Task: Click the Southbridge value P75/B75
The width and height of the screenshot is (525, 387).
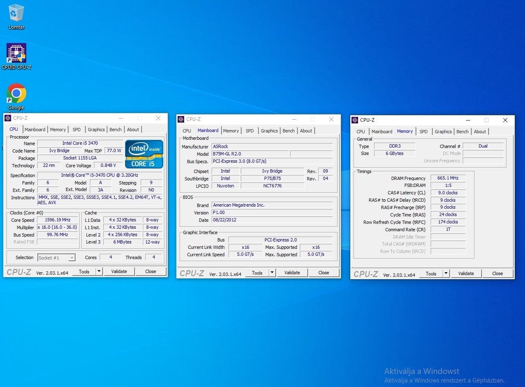Action: coord(273,178)
